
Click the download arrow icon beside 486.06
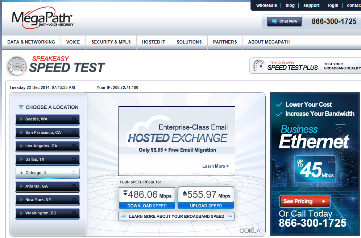click(x=125, y=193)
